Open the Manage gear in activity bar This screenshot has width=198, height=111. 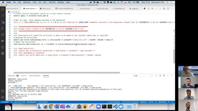click(3, 97)
